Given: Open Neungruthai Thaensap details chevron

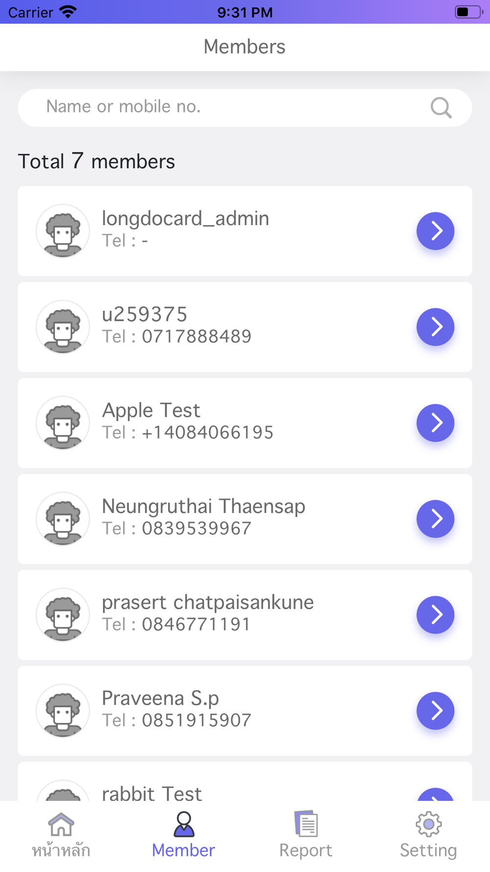Looking at the screenshot, I should (x=436, y=519).
